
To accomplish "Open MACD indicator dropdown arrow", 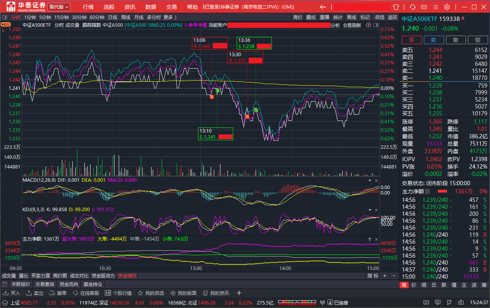I will [x=369, y=181].
